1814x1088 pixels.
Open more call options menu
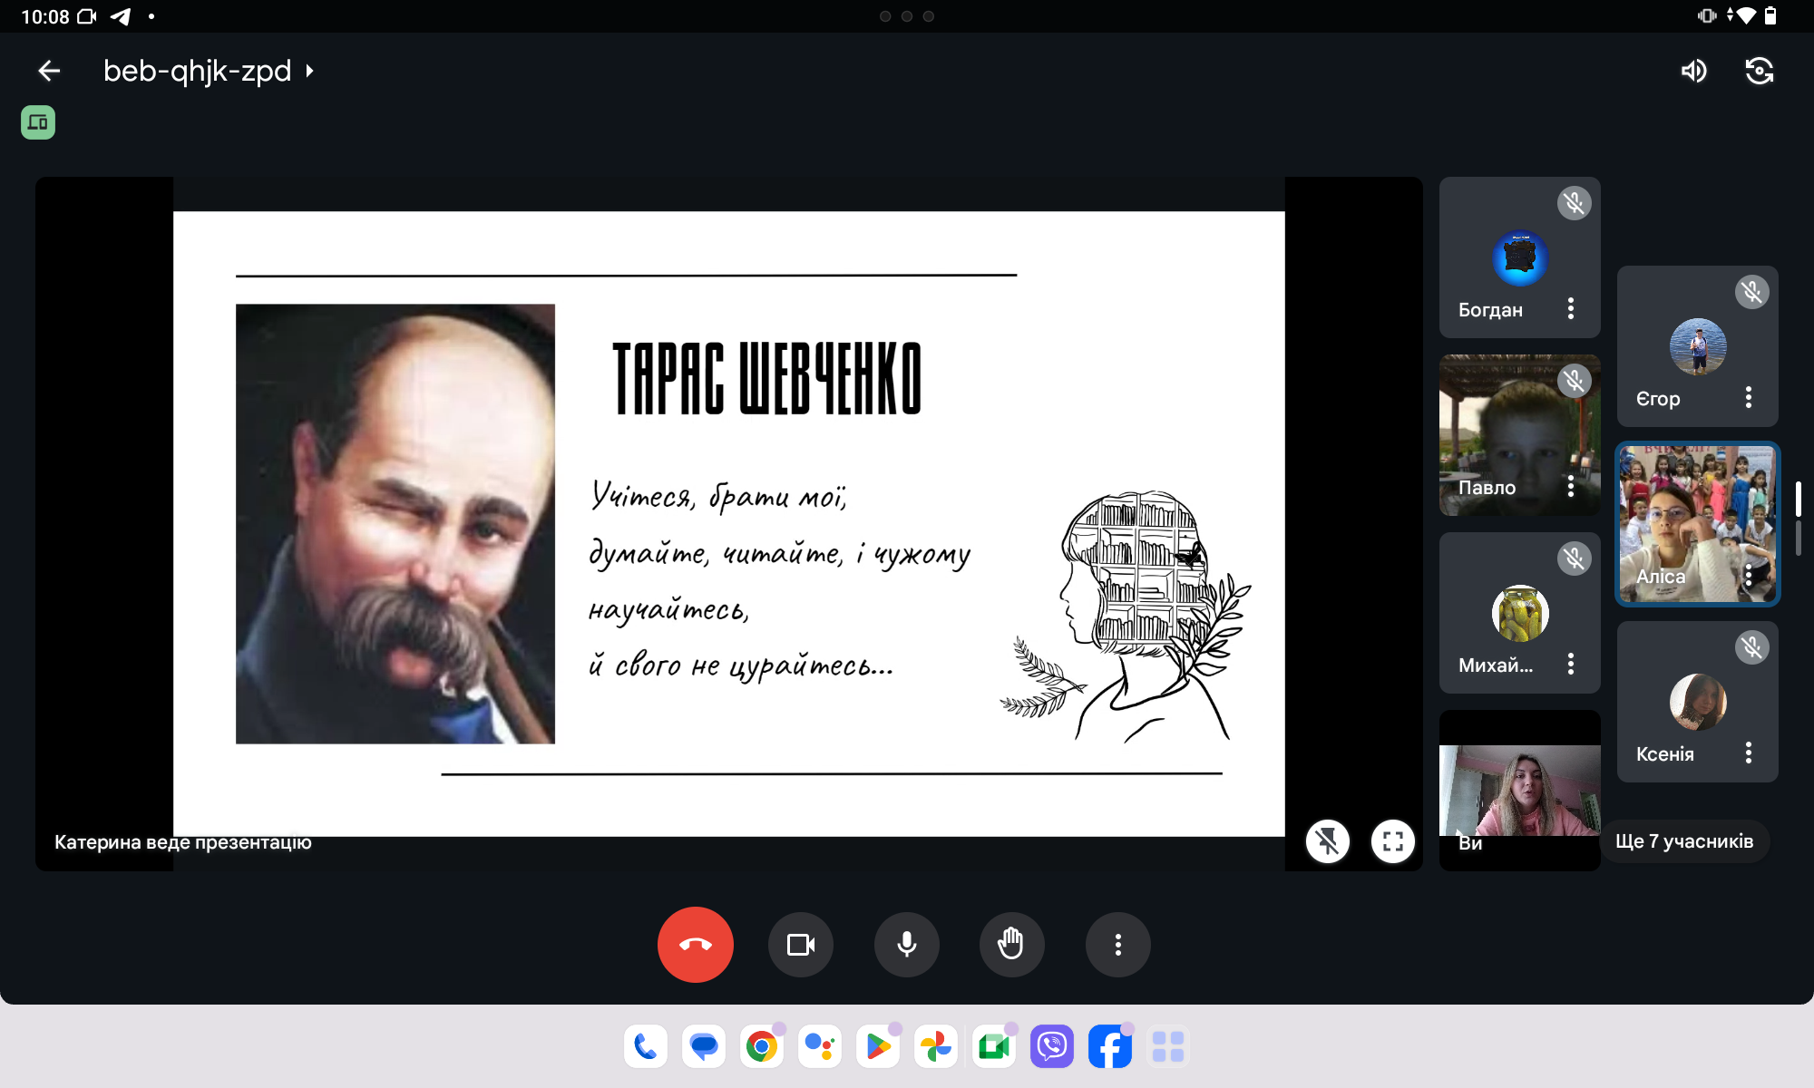pyautogui.click(x=1117, y=945)
